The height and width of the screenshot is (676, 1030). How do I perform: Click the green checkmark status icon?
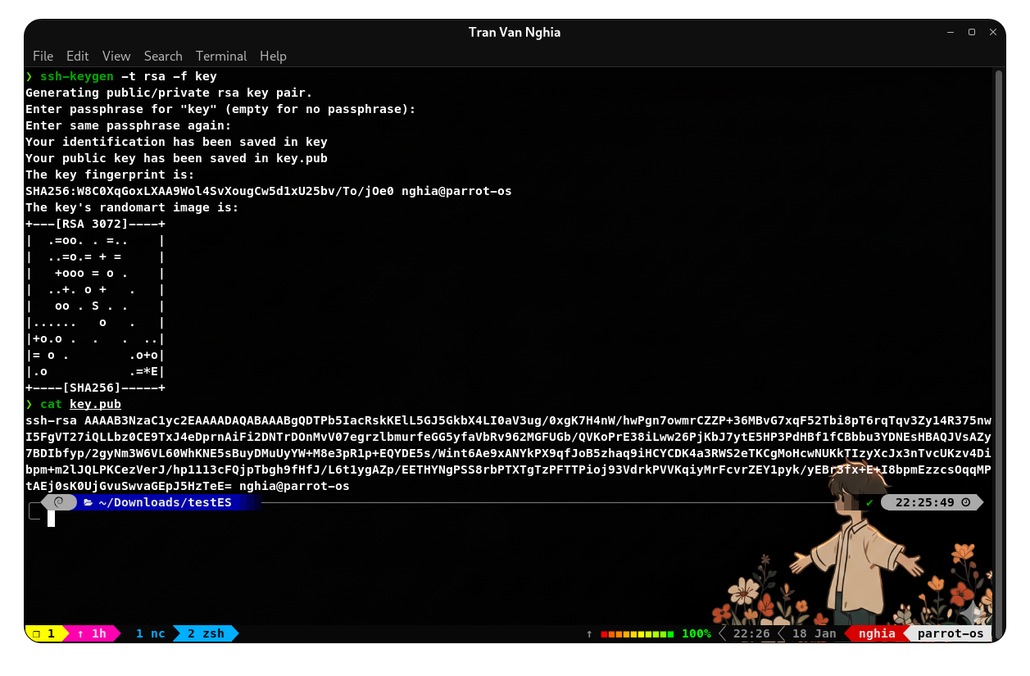[869, 502]
